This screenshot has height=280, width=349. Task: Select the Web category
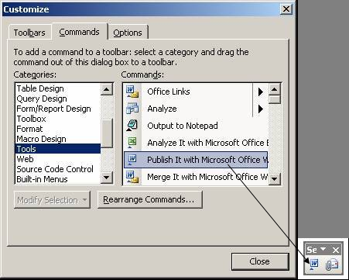coord(25,159)
